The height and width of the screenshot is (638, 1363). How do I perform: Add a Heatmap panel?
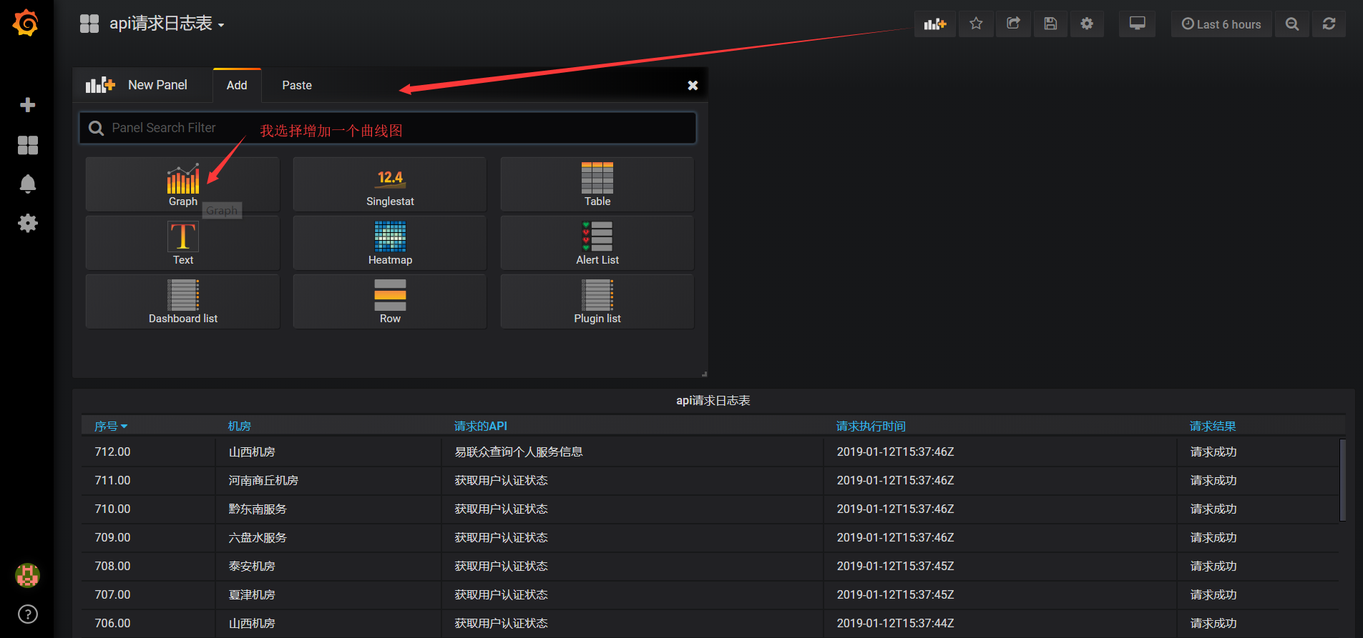click(390, 243)
